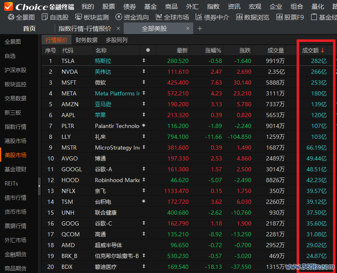Select the 伯克希尔哈撒韦-B name cell
The image size is (337, 273).
[117, 256]
